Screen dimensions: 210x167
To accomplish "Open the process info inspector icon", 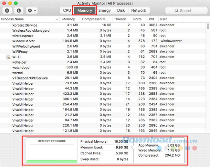I will (x=18, y=11).
